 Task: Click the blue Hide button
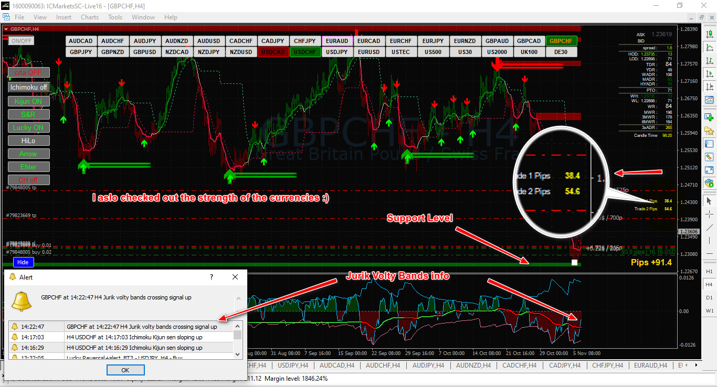(x=23, y=262)
